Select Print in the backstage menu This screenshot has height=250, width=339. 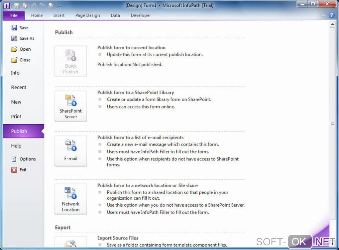tap(23, 116)
